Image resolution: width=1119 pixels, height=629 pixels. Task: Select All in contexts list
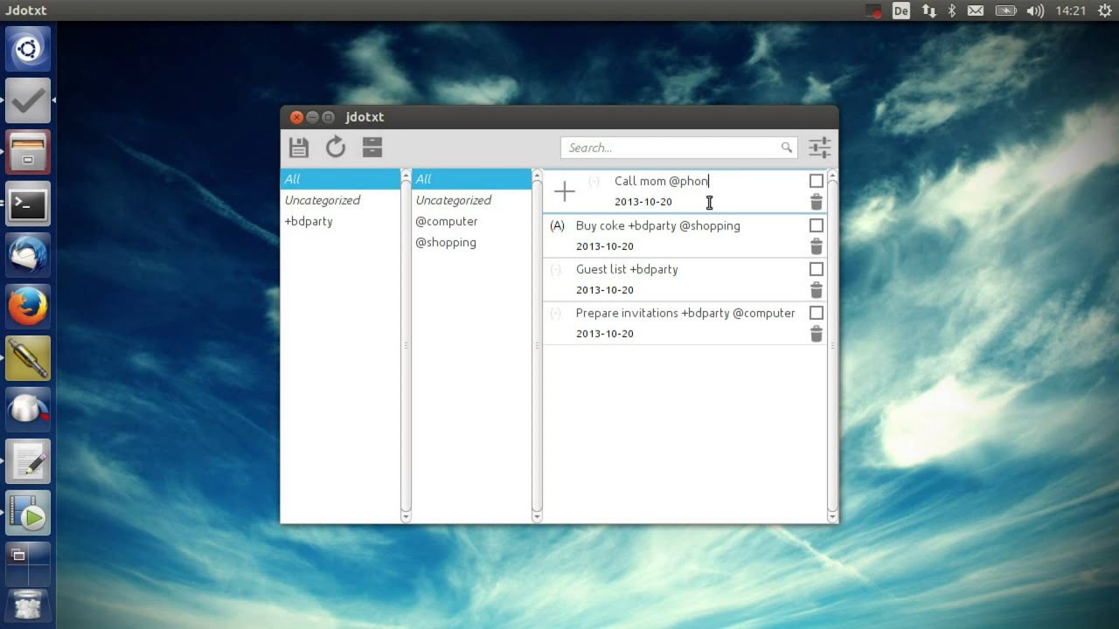click(471, 179)
